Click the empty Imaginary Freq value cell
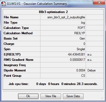106x102 pixels. coord(63,65)
